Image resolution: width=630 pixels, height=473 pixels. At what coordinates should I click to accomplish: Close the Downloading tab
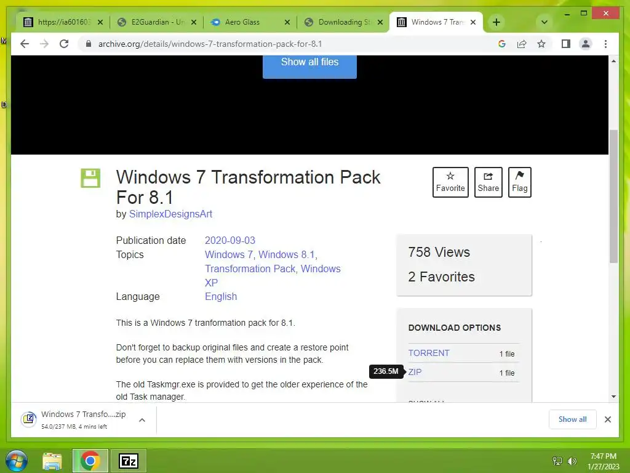[380, 22]
